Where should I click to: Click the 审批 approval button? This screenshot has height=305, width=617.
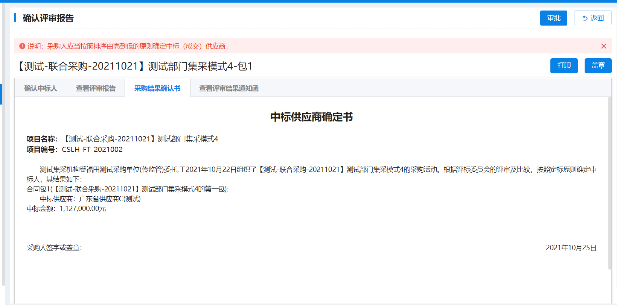(x=553, y=18)
